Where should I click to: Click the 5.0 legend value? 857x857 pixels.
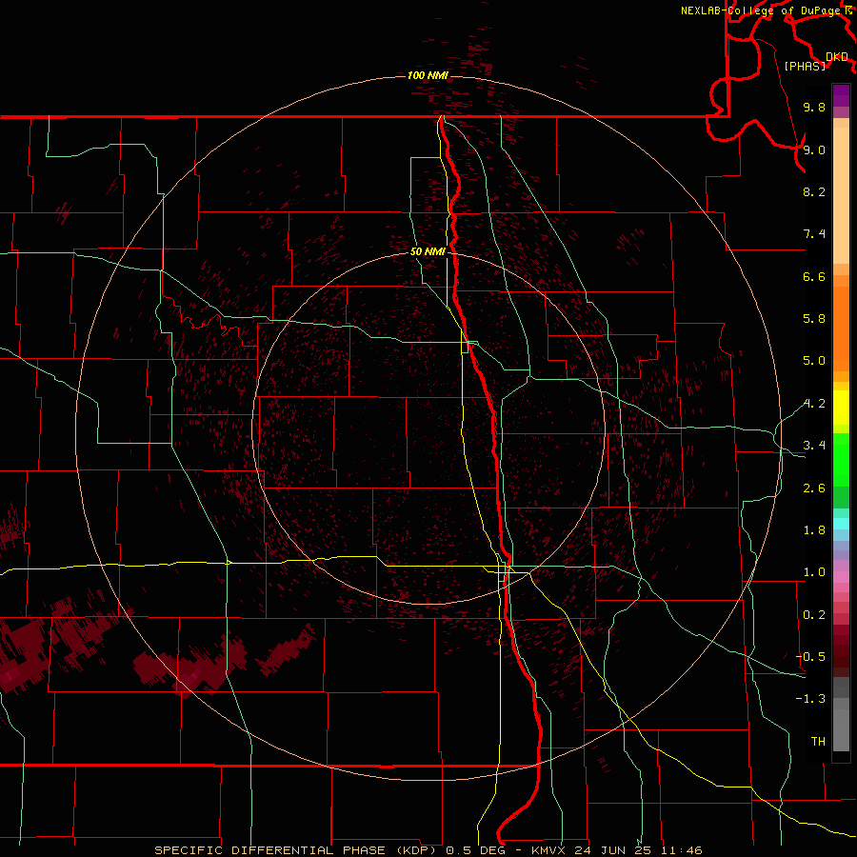[x=814, y=361]
